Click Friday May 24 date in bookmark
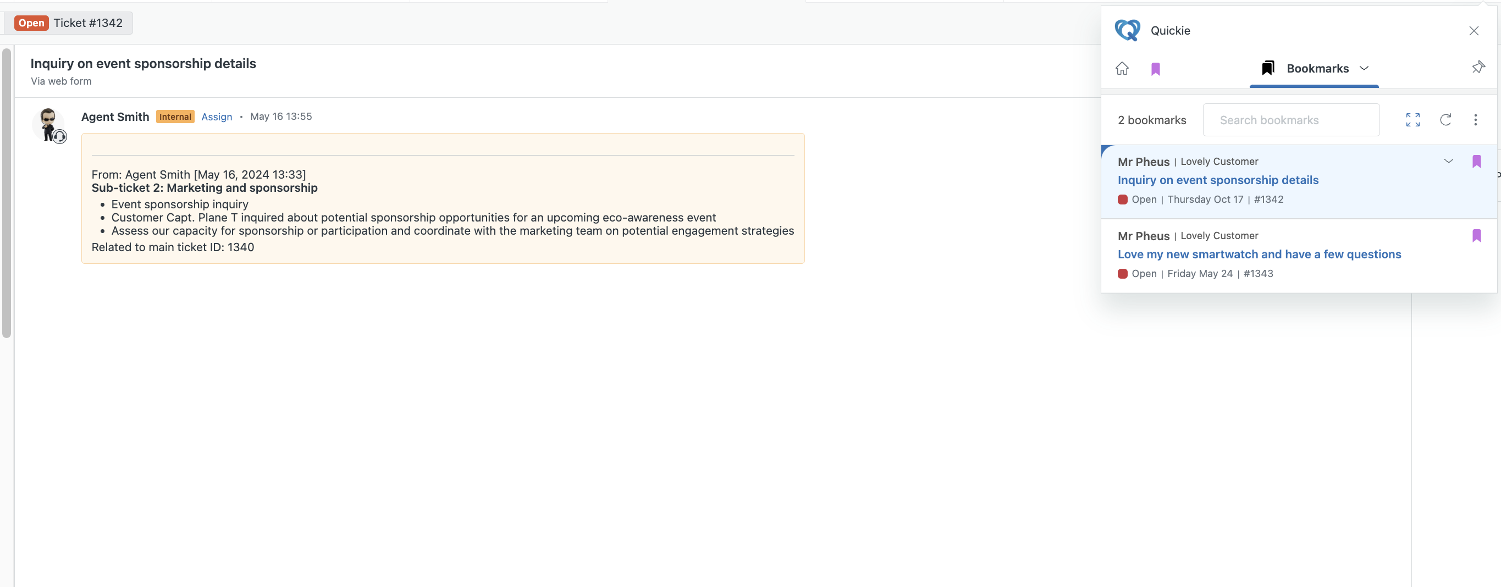 coord(1200,273)
